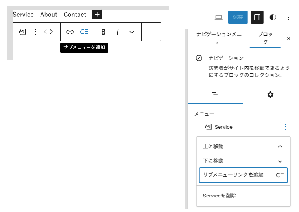Choose 上に移動 menu entry
The height and width of the screenshot is (212, 299).
click(243, 146)
